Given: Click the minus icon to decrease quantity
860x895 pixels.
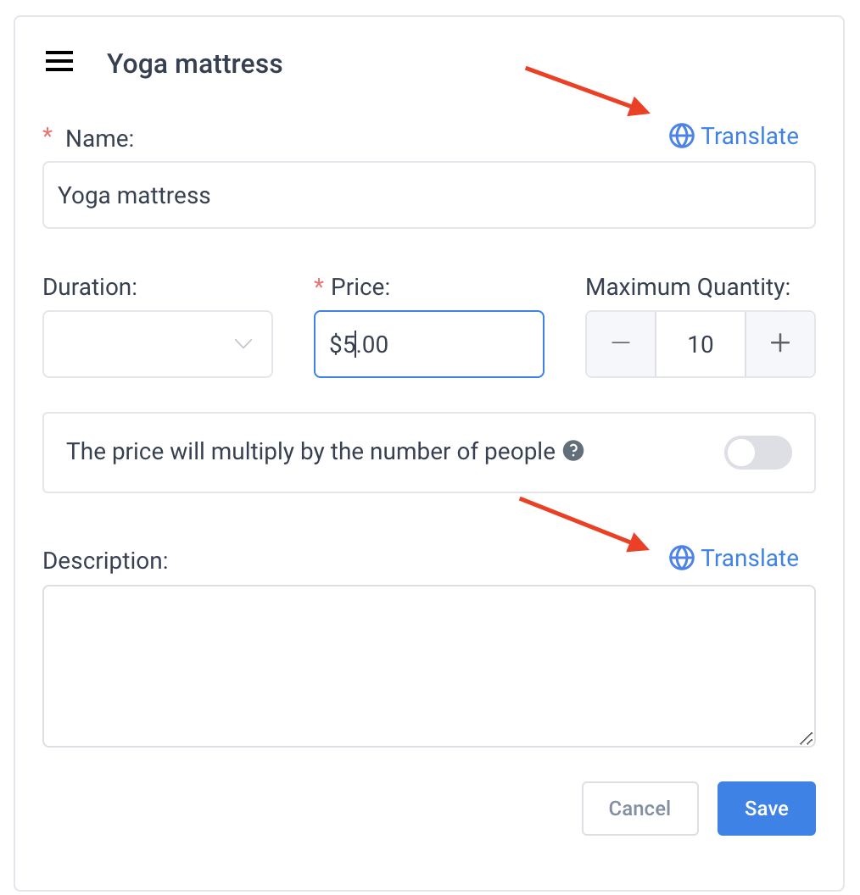Looking at the screenshot, I should 620,343.
